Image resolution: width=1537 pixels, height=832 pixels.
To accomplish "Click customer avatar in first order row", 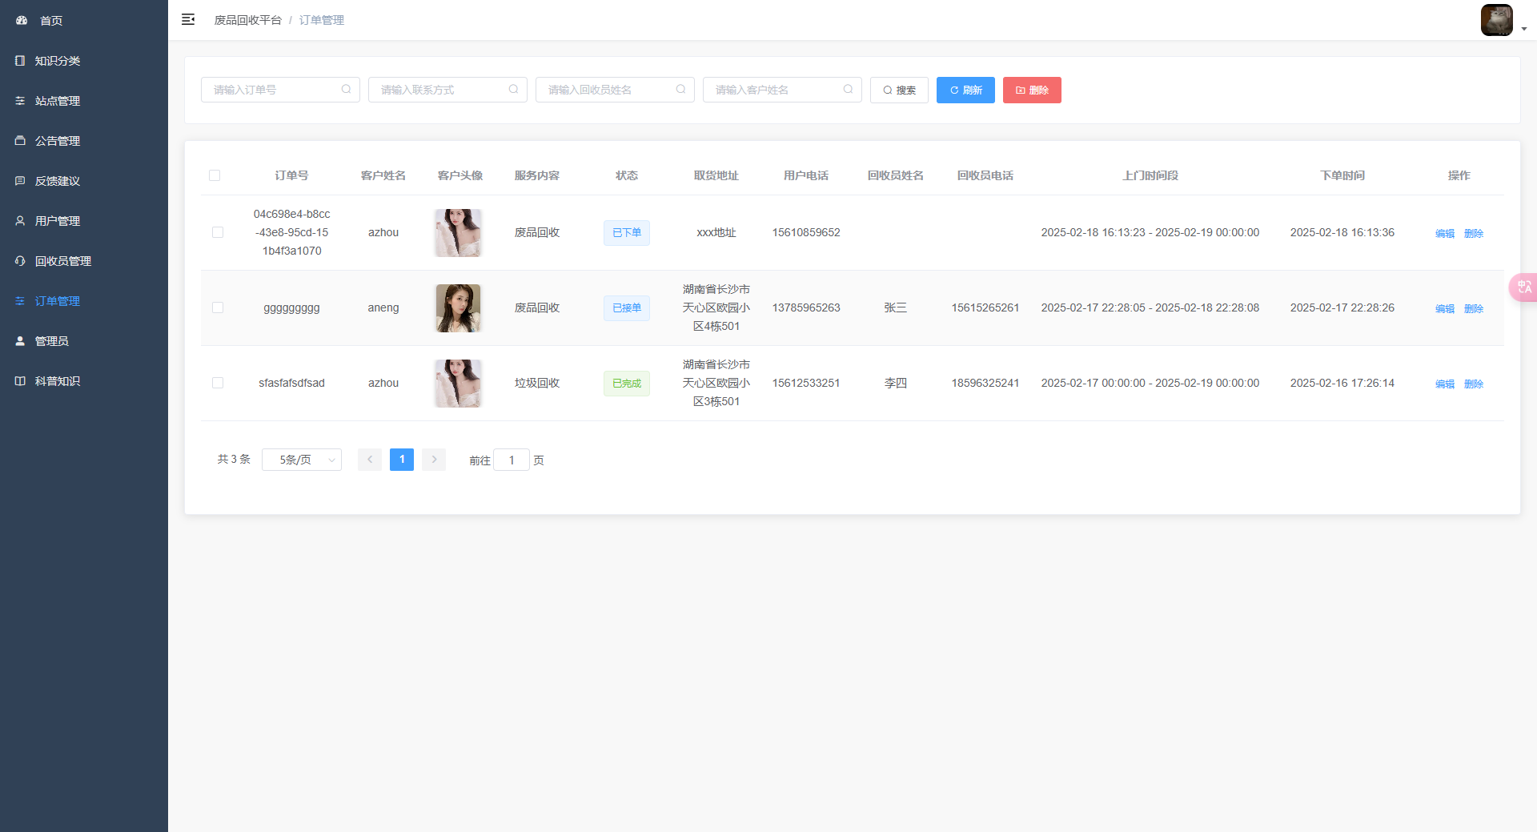I will (458, 233).
